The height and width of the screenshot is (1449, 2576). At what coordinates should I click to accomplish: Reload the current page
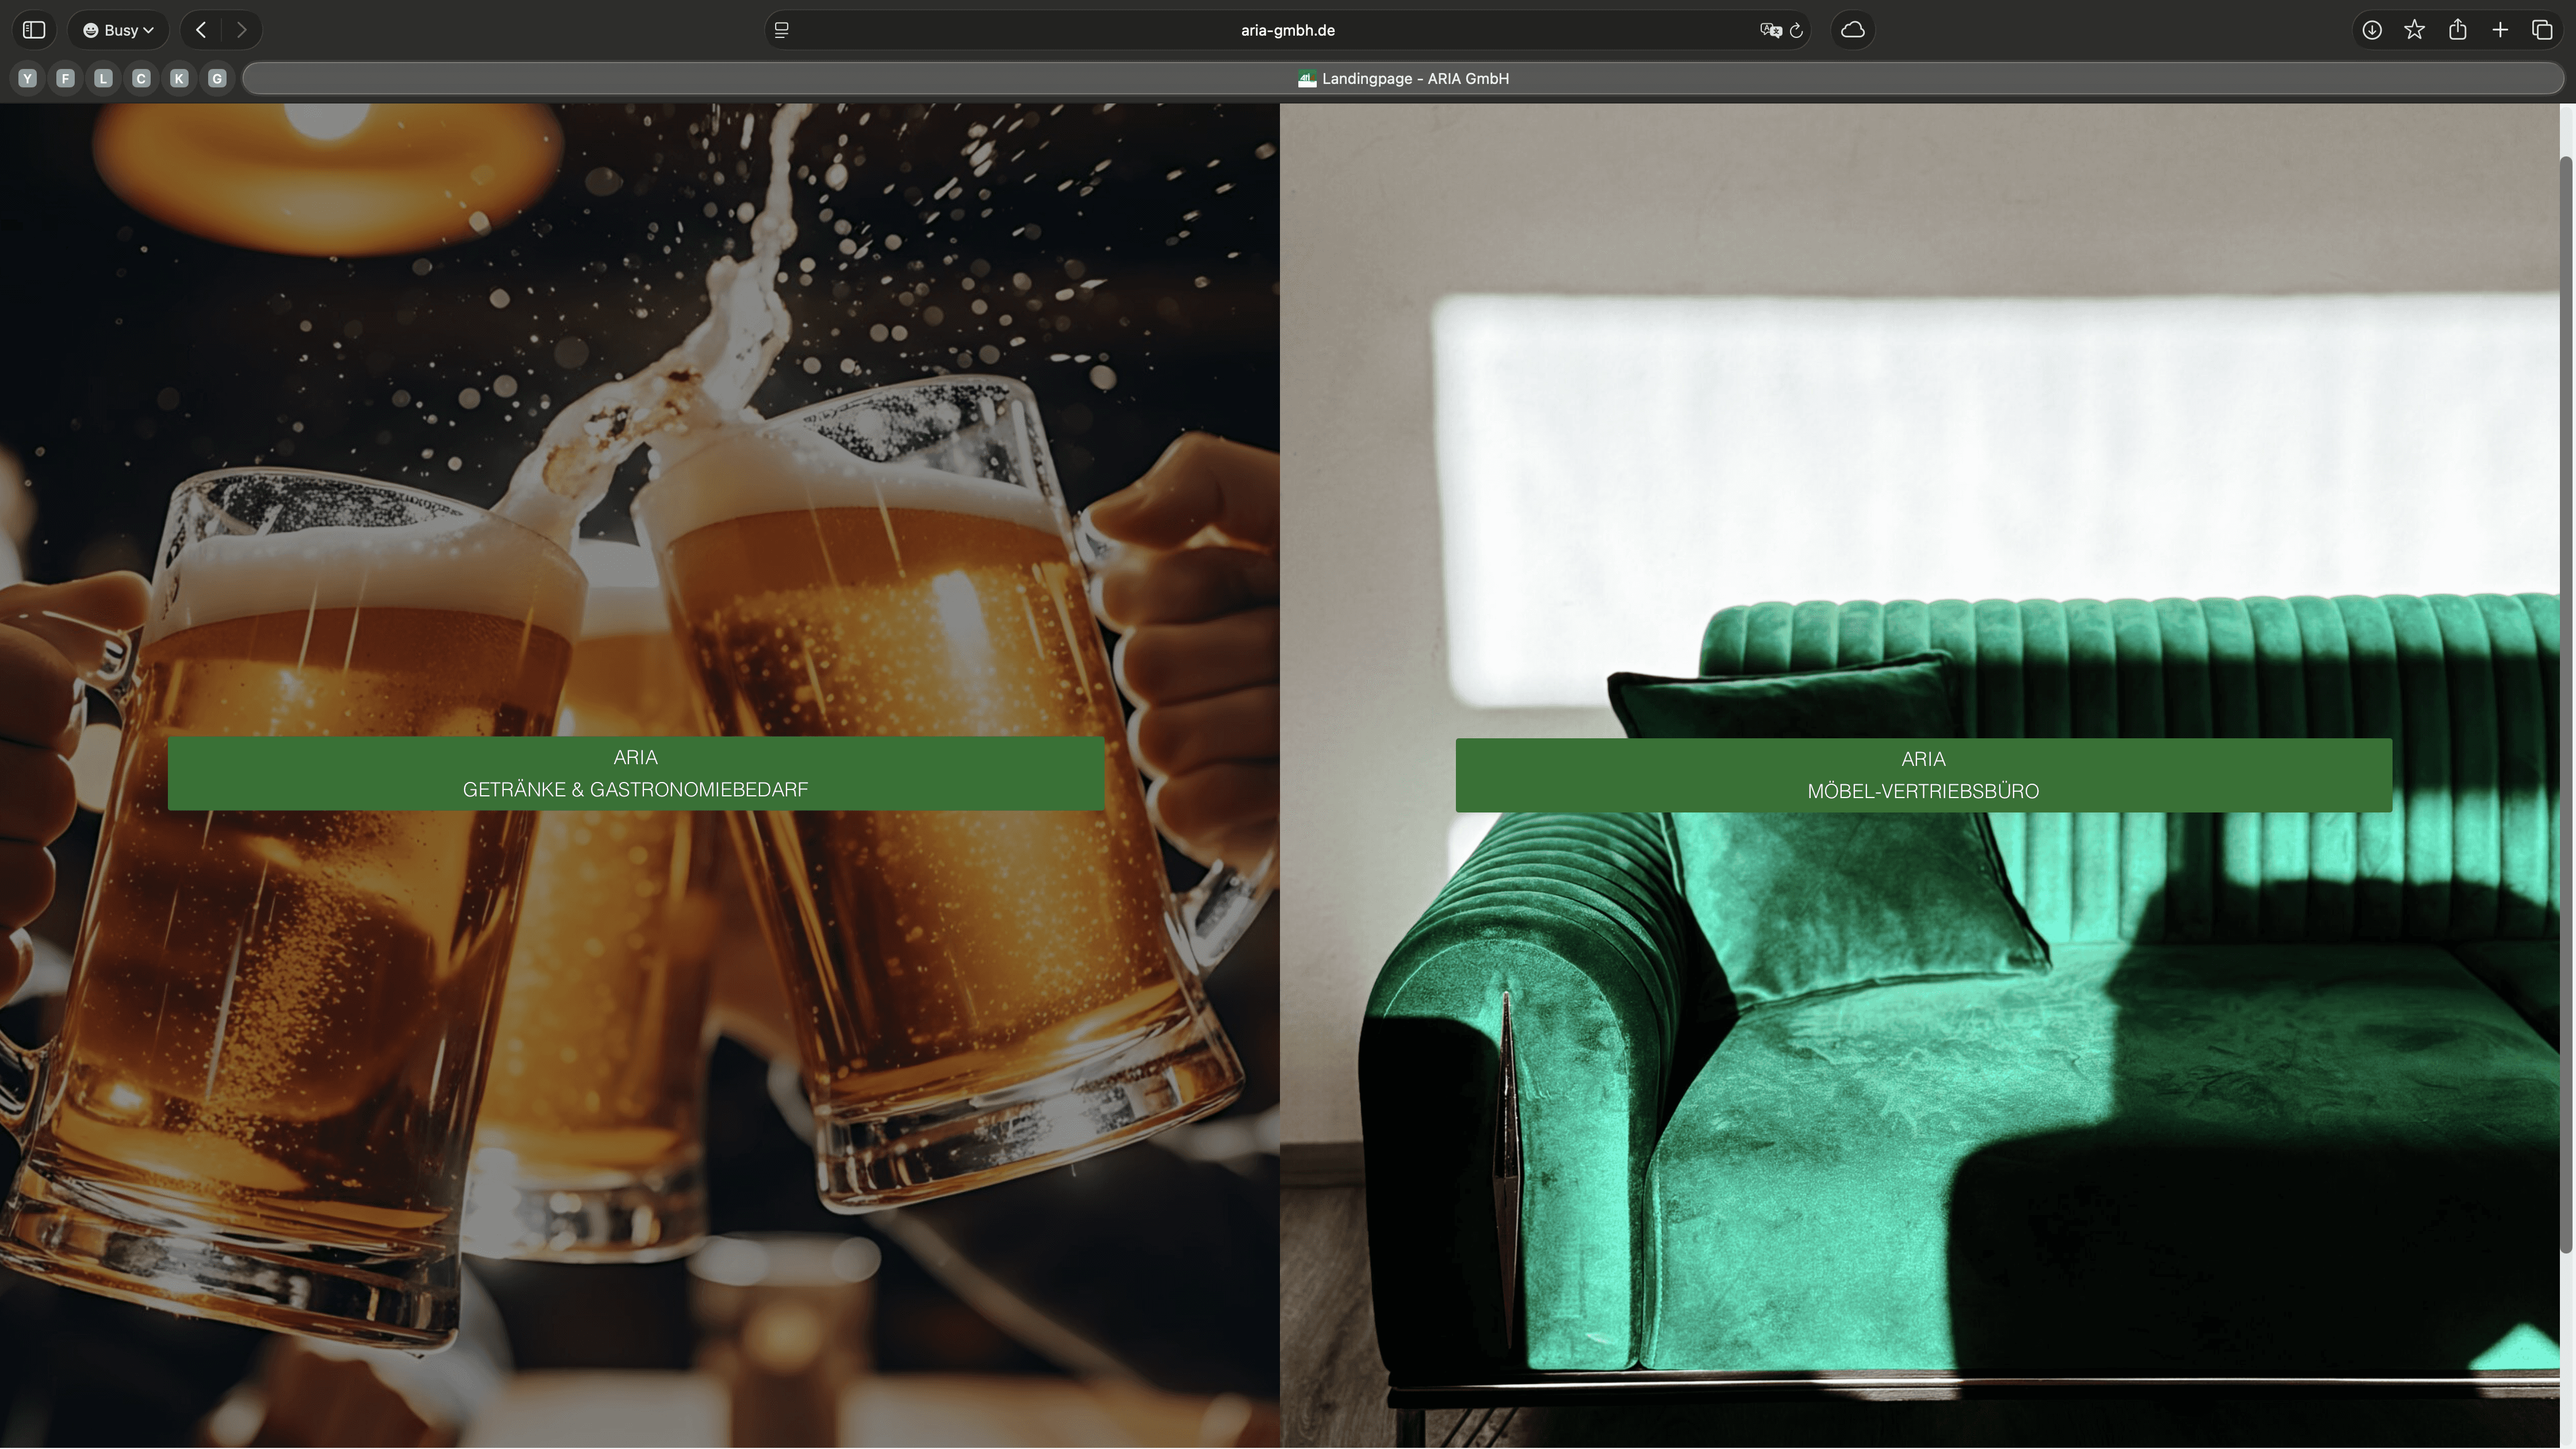tap(1796, 30)
